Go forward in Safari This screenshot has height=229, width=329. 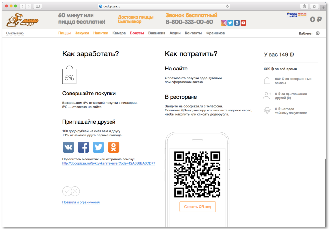pyautogui.click(x=29, y=6)
